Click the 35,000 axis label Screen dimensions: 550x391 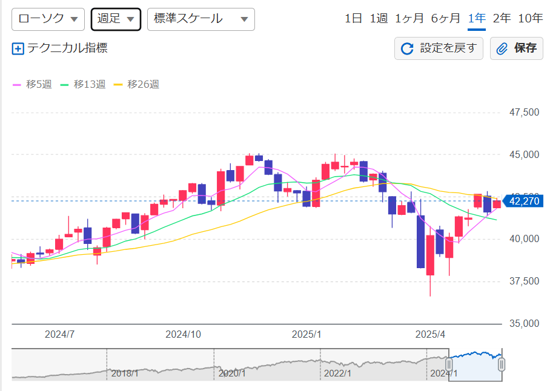click(x=525, y=323)
